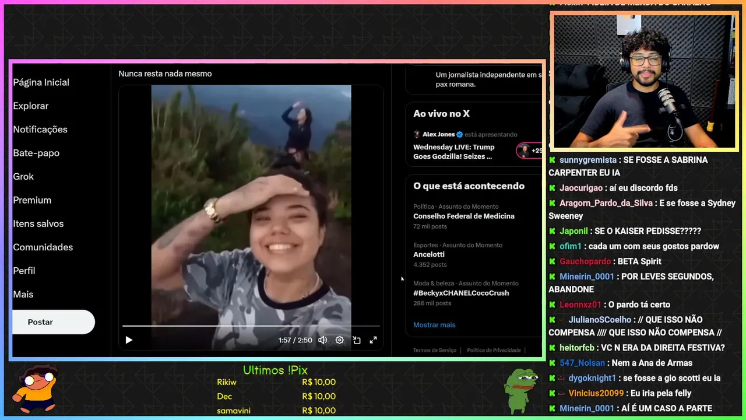The image size is (746, 420).
Task: Click chat username dygoknight1
Action: (x=592, y=378)
